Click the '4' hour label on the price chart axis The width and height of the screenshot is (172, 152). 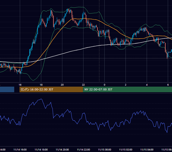(147, 85)
